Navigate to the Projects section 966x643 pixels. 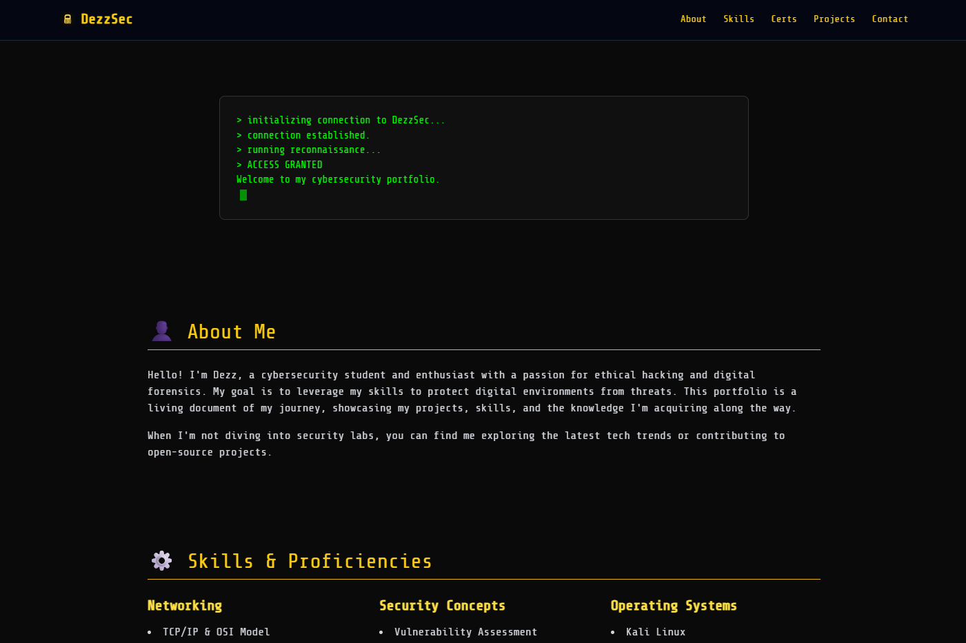(x=834, y=19)
